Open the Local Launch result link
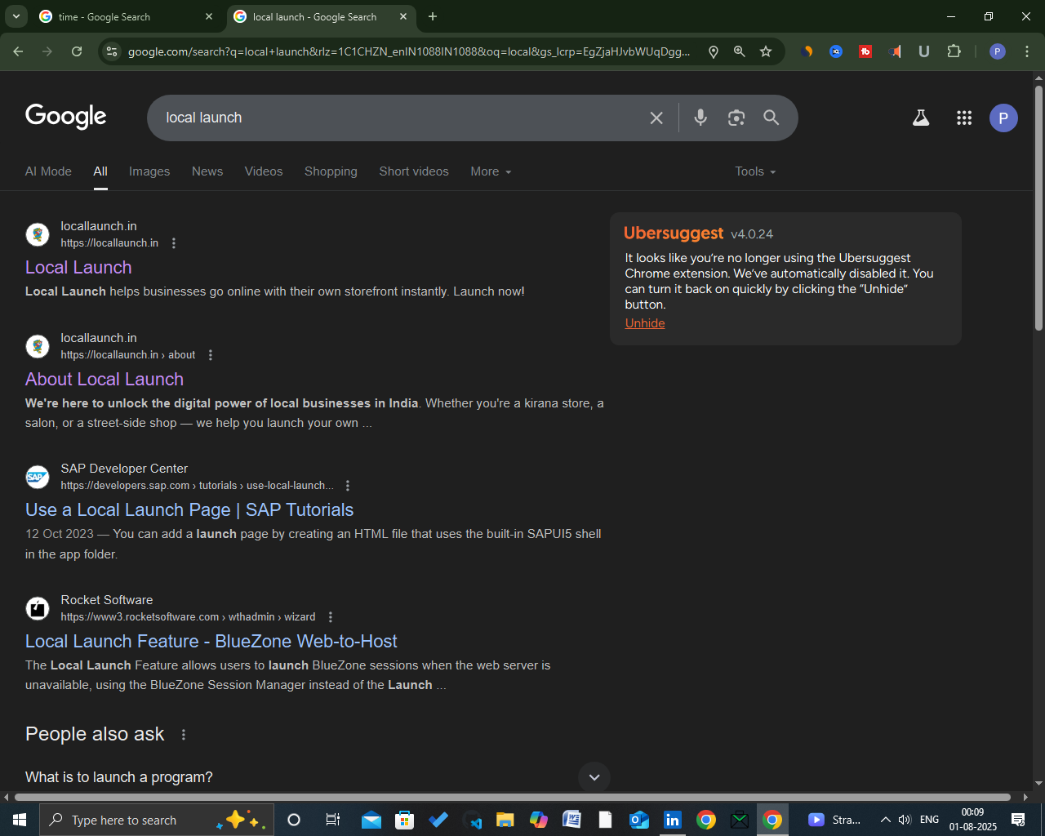1045x836 pixels. point(78,268)
